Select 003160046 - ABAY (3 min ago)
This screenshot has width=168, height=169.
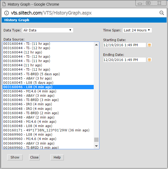coord(48,96)
